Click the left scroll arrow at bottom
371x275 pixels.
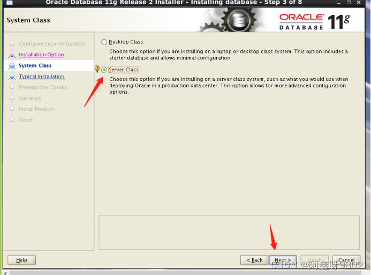[x=5, y=273]
